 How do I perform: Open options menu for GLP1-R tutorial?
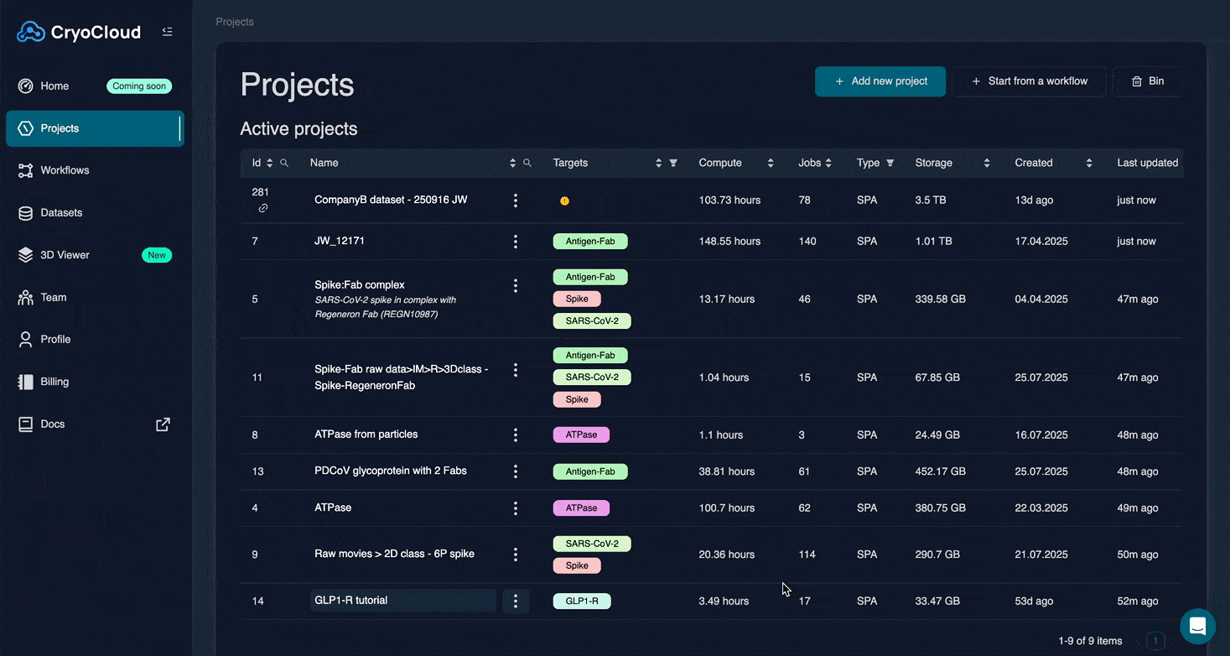tap(516, 601)
